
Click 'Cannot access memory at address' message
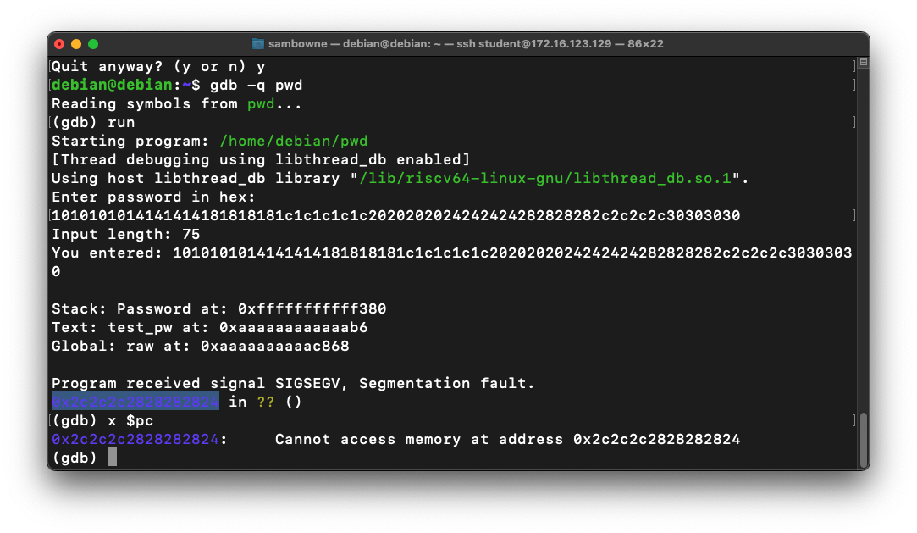click(x=508, y=440)
